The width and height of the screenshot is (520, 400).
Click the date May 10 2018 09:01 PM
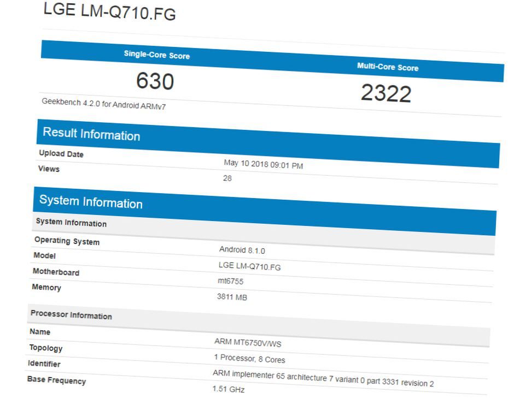point(264,164)
